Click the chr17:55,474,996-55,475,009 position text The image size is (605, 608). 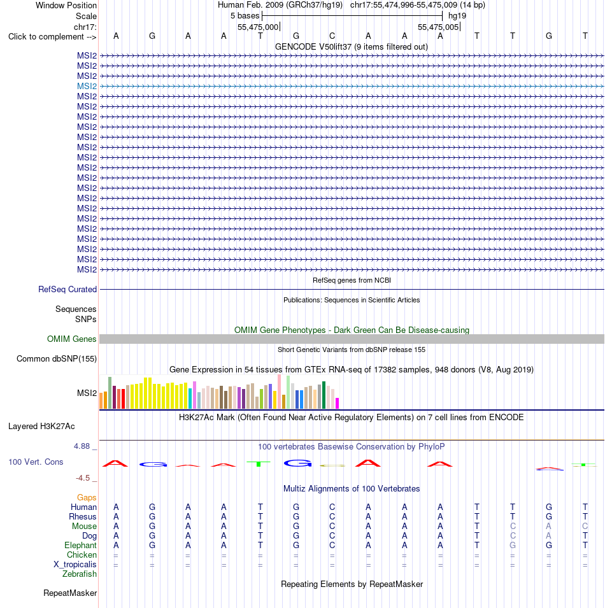(x=418, y=5)
